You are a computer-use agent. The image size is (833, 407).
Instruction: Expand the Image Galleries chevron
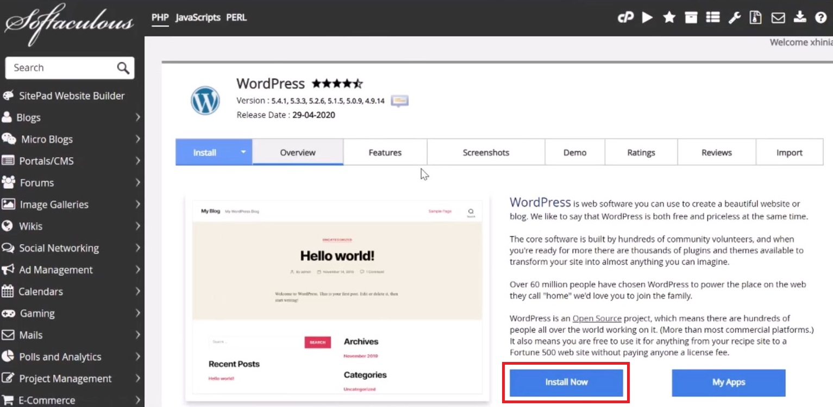[138, 204]
